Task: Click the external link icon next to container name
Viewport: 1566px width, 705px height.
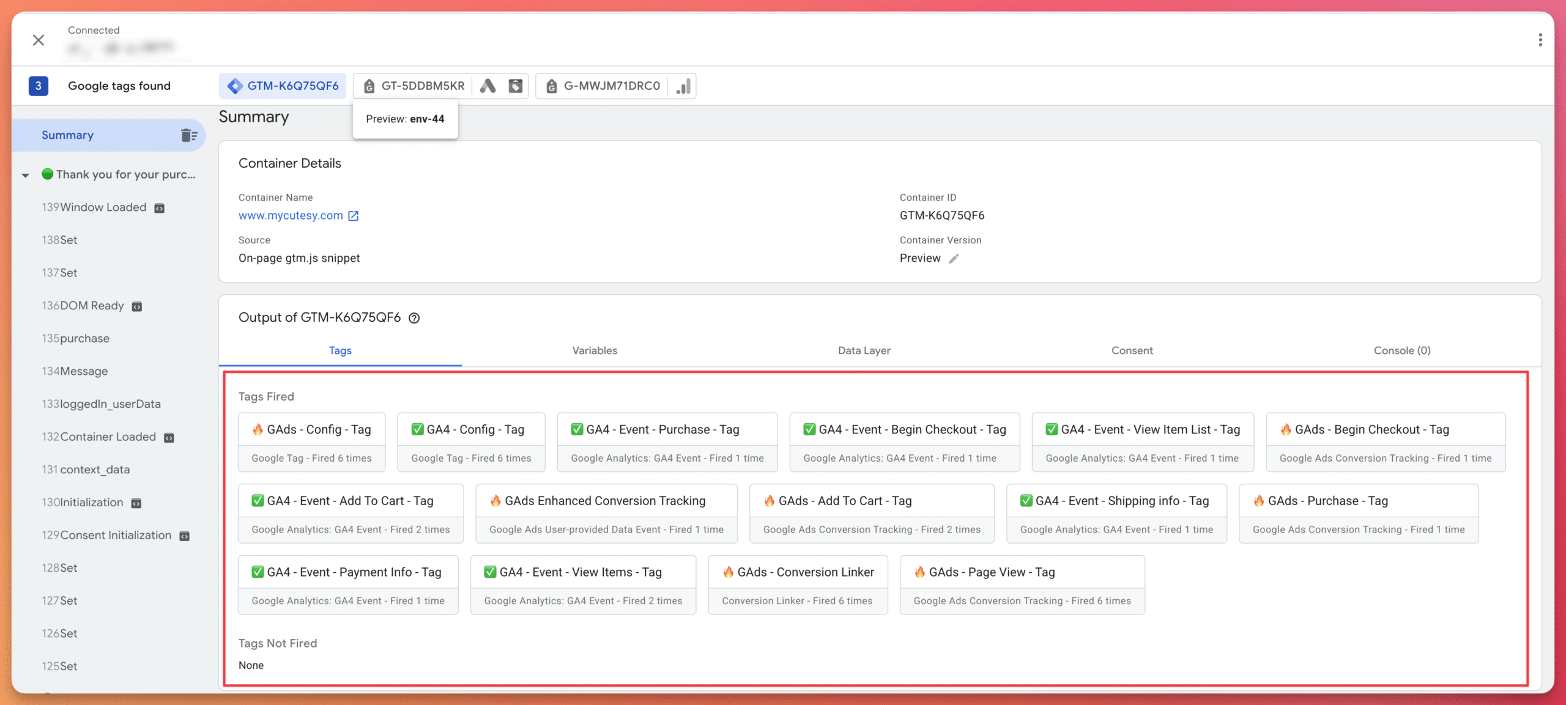Action: (x=354, y=216)
